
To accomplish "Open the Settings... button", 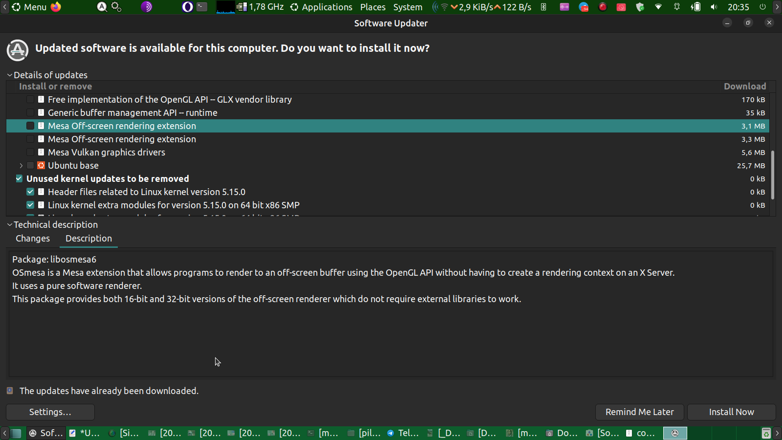I will (x=50, y=412).
